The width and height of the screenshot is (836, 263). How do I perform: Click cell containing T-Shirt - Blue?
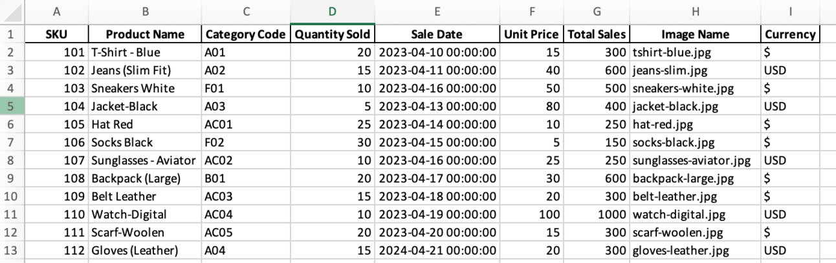click(145, 52)
